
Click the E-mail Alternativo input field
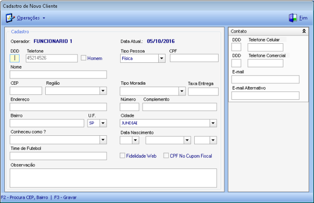pyautogui.click(x=265, y=96)
